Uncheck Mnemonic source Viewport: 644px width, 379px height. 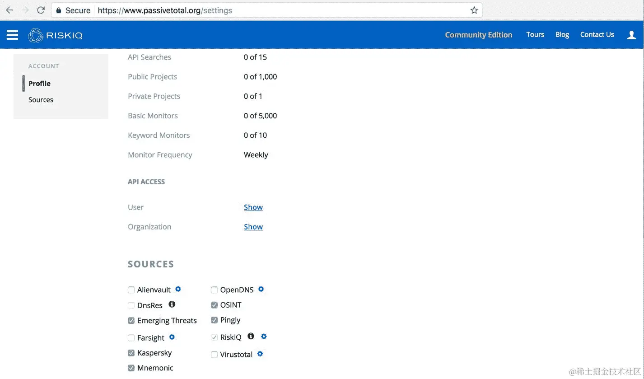click(131, 368)
